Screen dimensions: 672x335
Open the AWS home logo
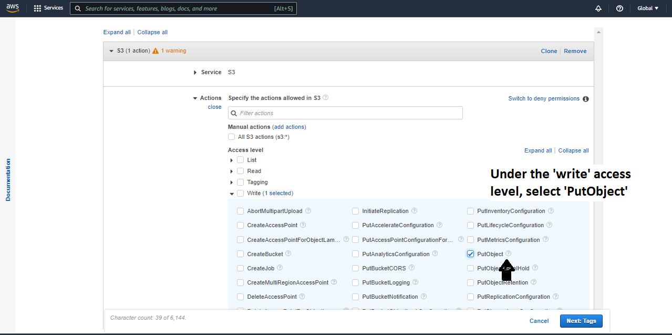point(13,8)
